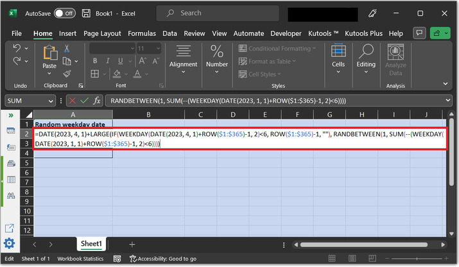Switch to the Insert tab
459x267 pixels.
coord(67,33)
